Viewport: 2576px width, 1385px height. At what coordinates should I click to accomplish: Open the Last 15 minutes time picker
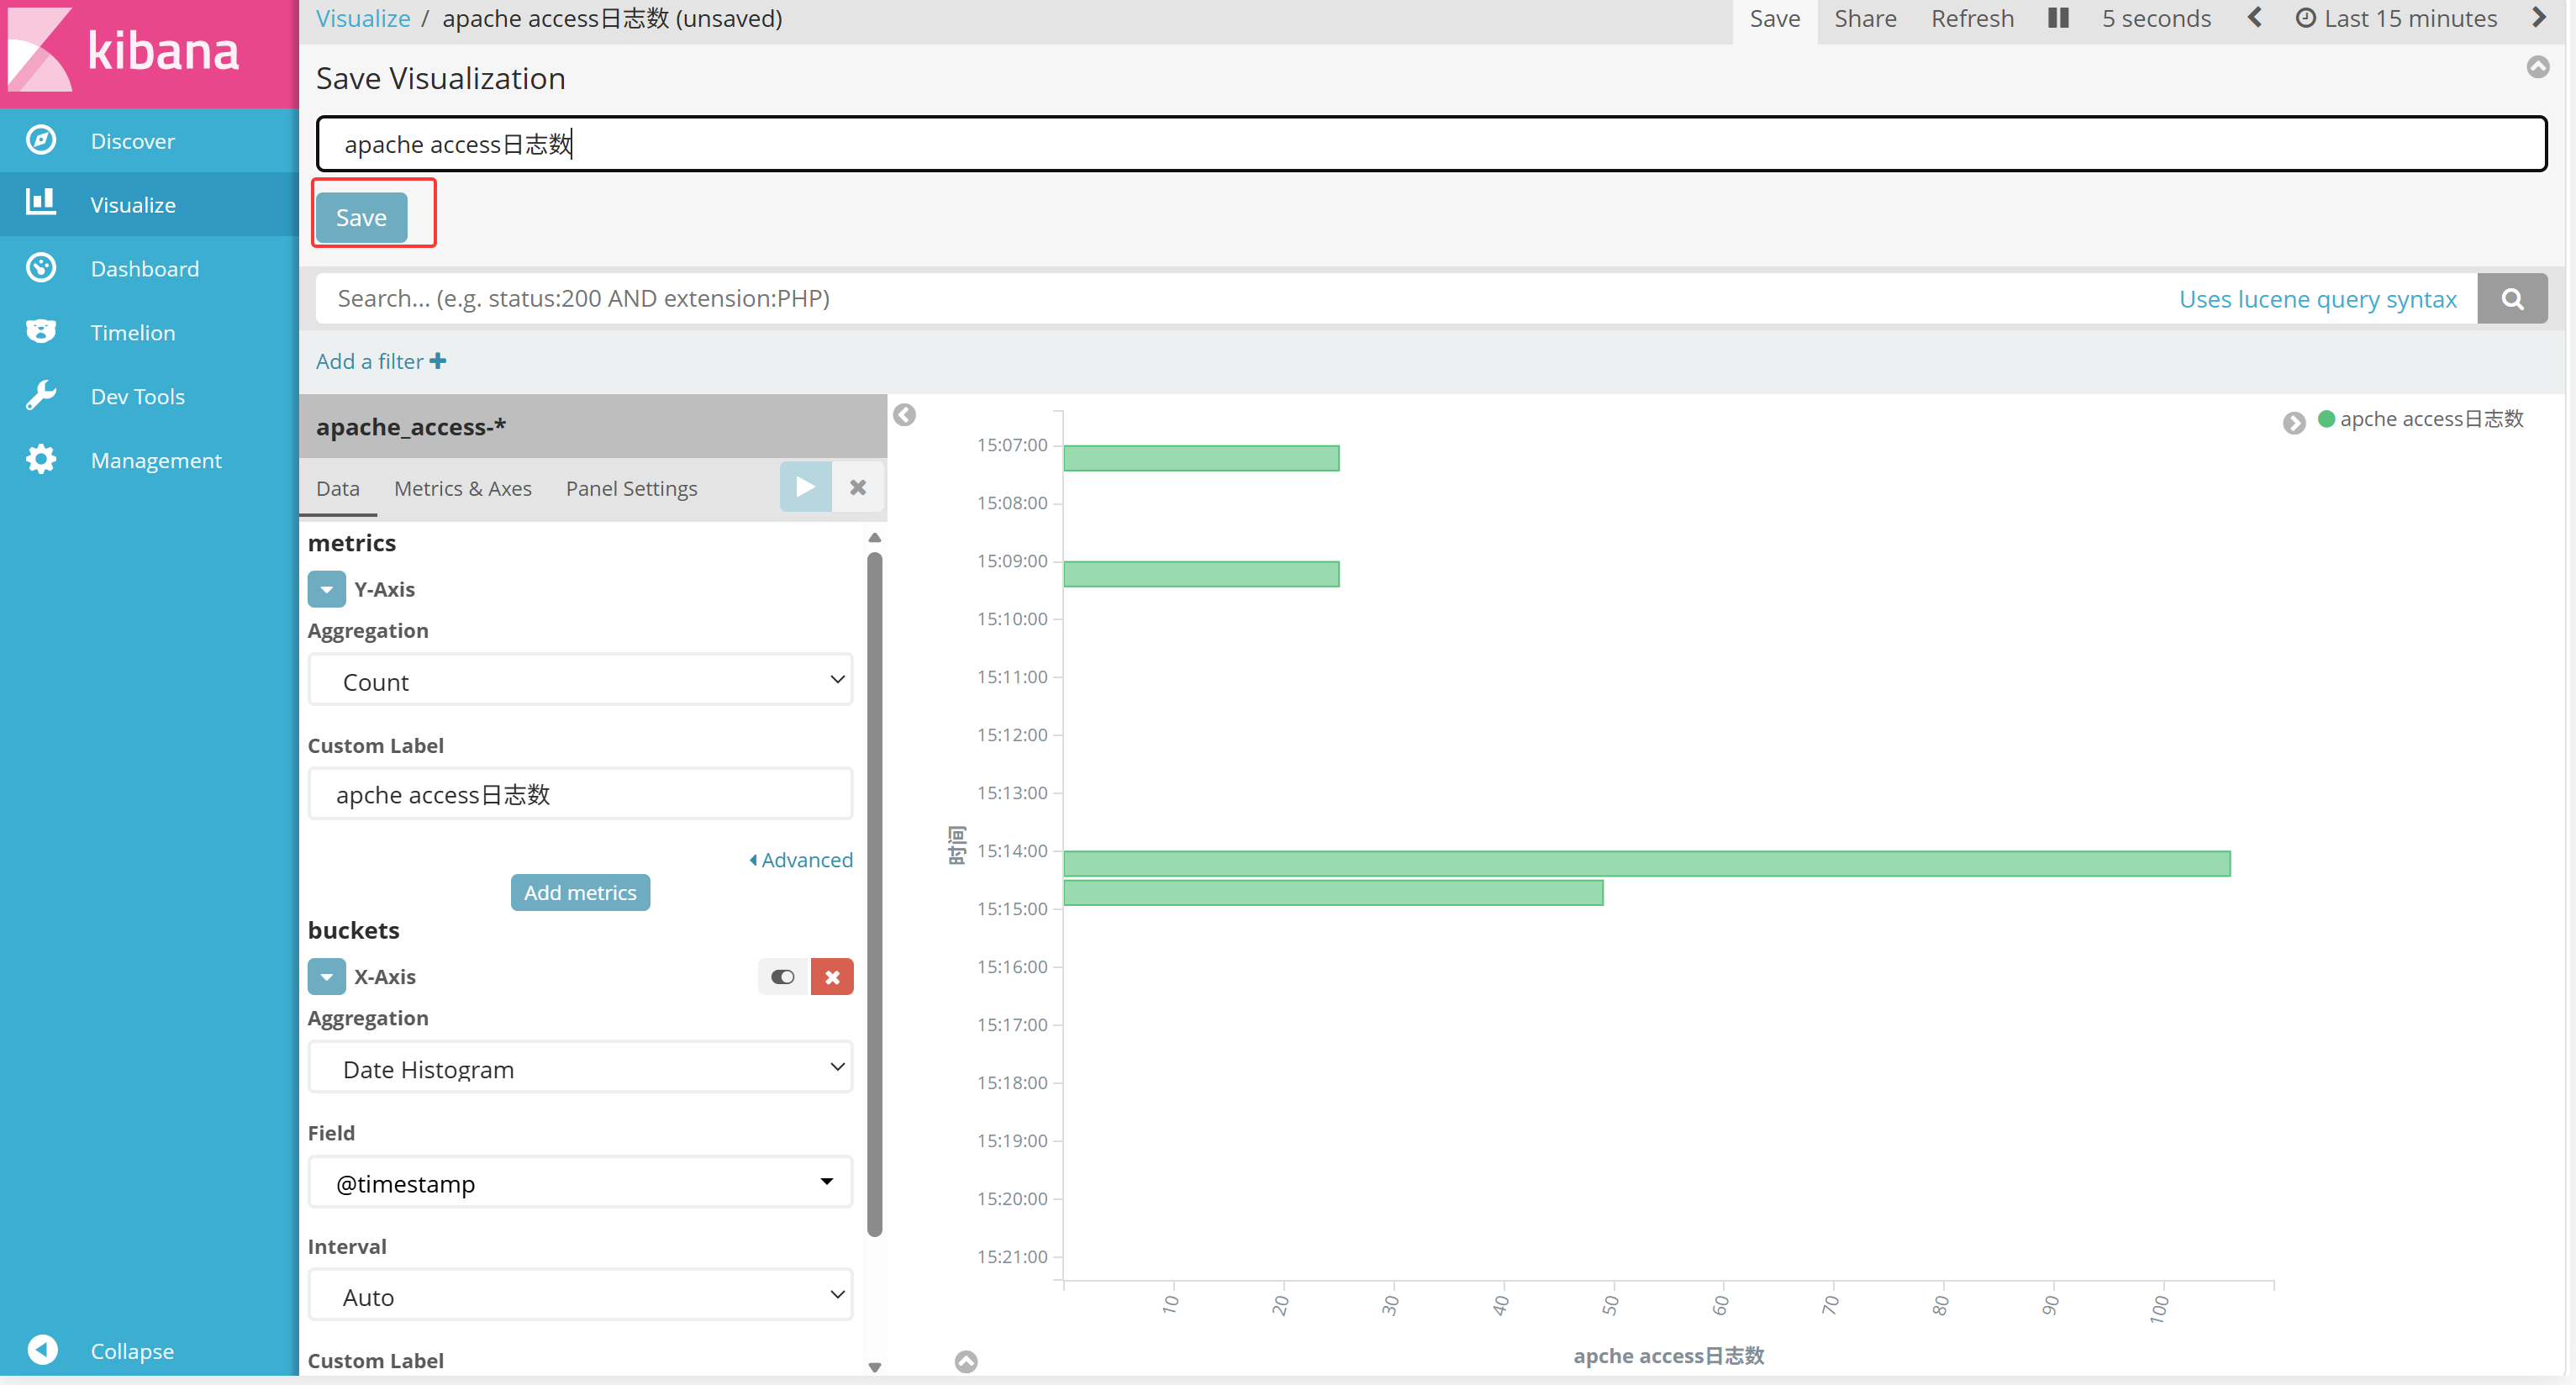click(x=2397, y=18)
